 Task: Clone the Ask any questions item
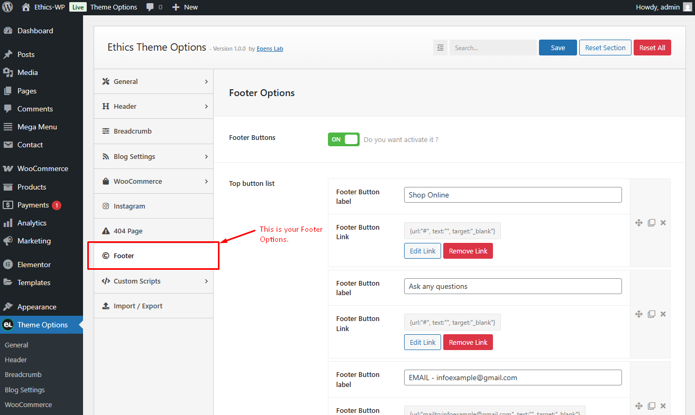pyautogui.click(x=652, y=314)
